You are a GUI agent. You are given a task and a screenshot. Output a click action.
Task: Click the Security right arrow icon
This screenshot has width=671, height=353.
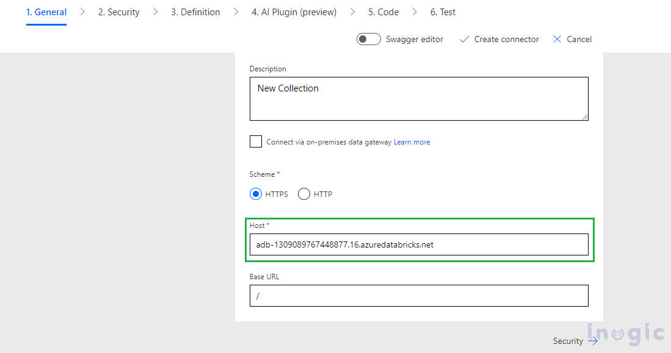coord(593,341)
